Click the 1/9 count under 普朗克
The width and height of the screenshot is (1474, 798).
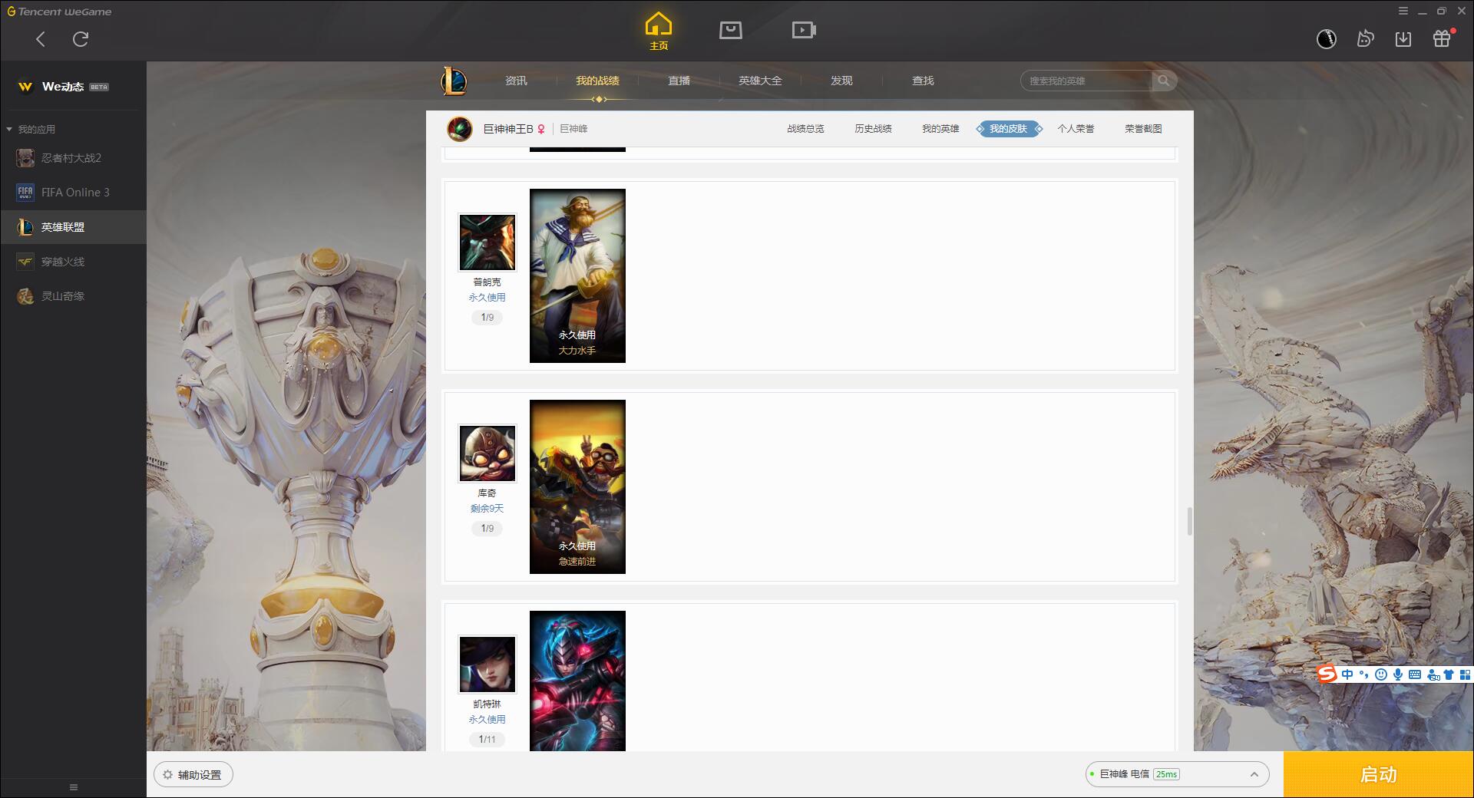tap(487, 317)
